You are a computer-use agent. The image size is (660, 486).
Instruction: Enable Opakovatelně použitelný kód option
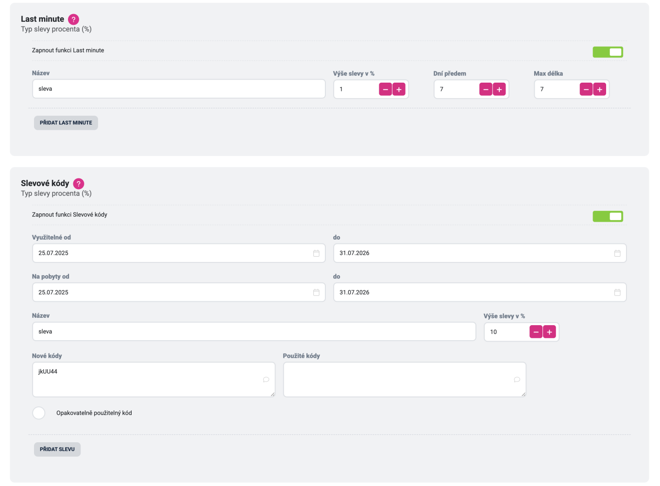click(39, 413)
